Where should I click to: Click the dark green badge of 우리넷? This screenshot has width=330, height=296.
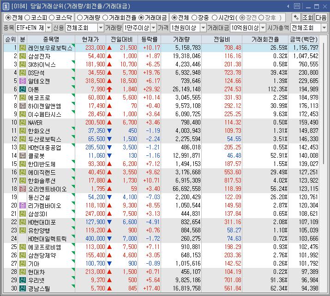(23, 280)
